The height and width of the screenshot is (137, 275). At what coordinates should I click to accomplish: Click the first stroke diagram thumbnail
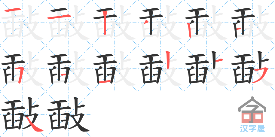pos(23,23)
